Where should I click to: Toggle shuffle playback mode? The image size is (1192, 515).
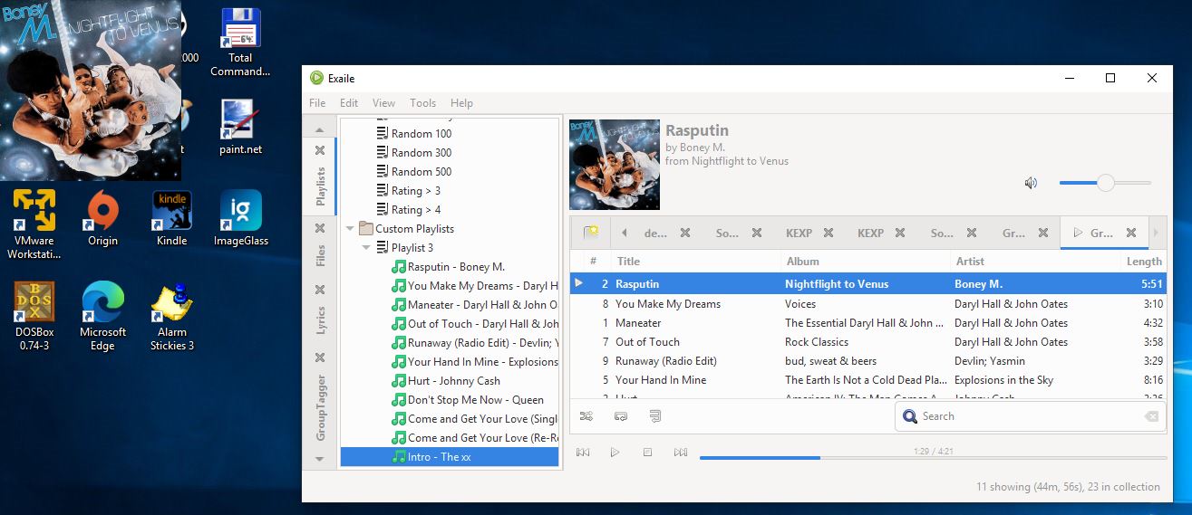coord(586,416)
